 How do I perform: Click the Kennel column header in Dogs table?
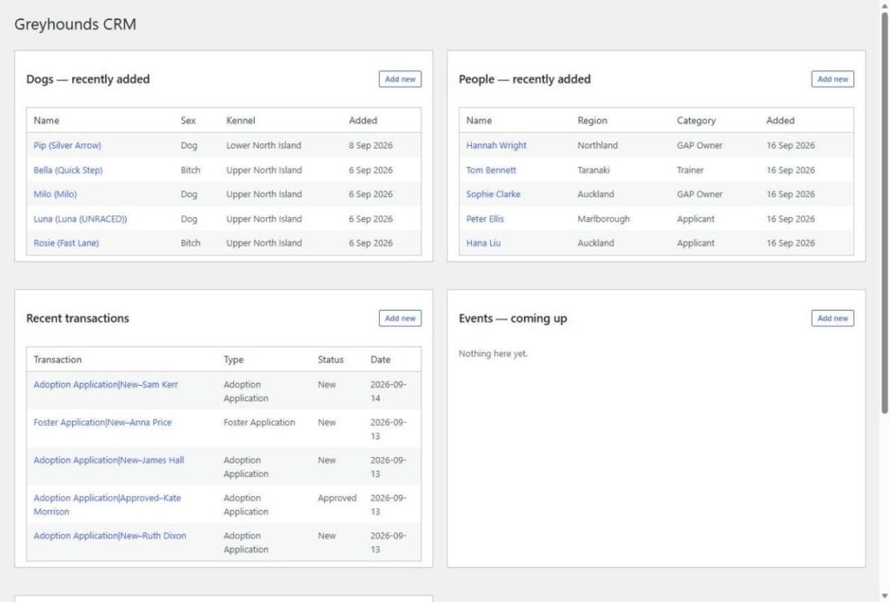[241, 120]
